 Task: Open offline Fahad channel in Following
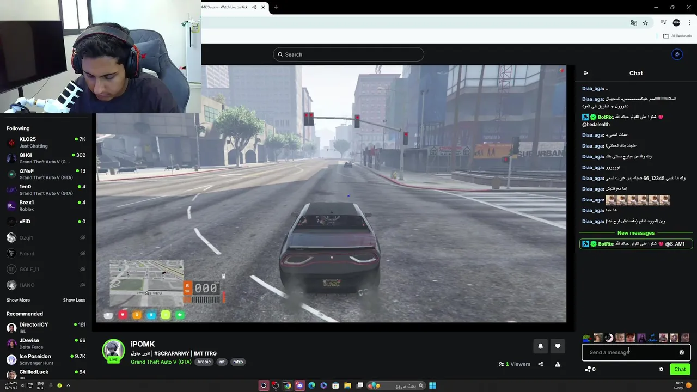[46, 253]
